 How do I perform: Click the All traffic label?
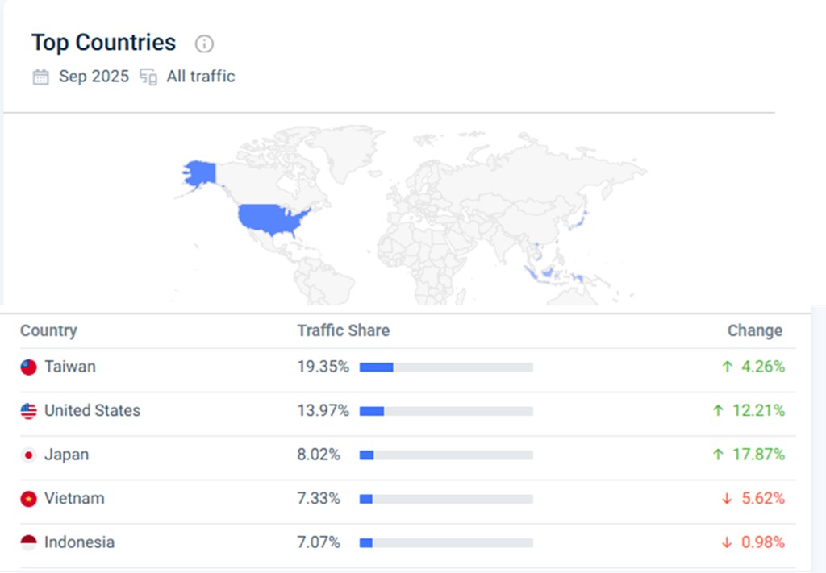[x=201, y=77]
